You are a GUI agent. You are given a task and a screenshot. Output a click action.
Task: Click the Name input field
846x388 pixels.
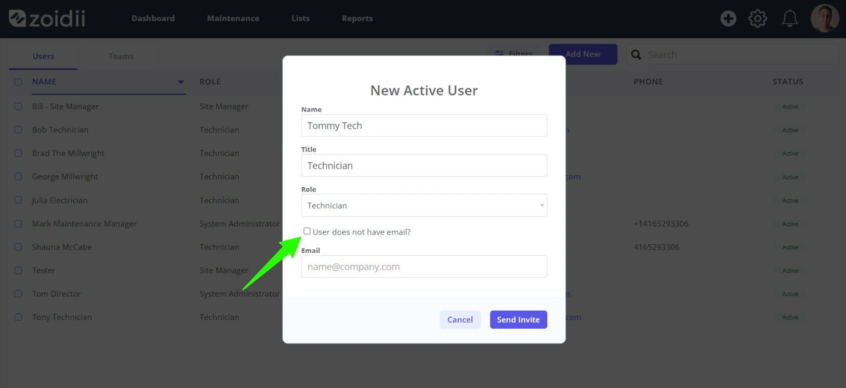[x=424, y=126]
